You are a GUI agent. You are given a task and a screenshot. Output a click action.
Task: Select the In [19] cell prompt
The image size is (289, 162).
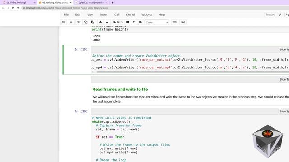(82, 49)
